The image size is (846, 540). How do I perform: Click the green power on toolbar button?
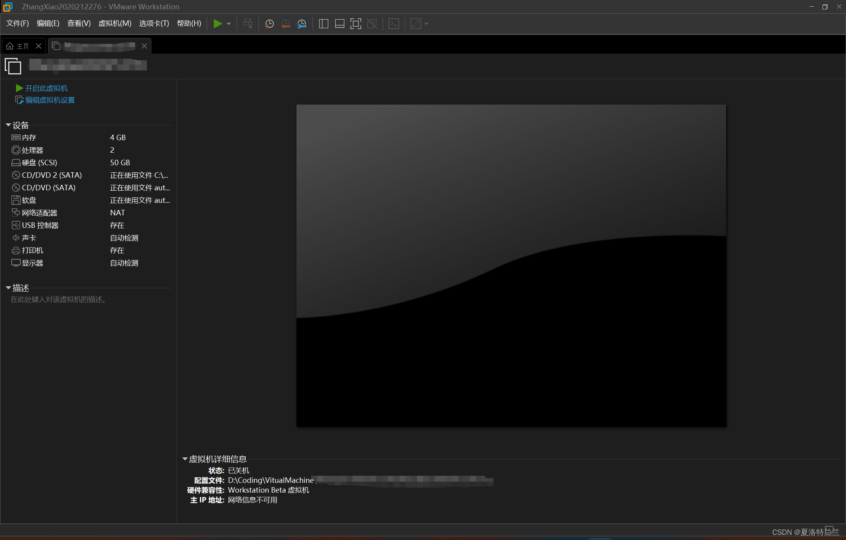[218, 24]
